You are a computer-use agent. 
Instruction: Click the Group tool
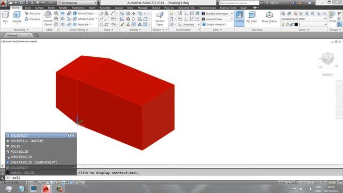tap(332, 17)
